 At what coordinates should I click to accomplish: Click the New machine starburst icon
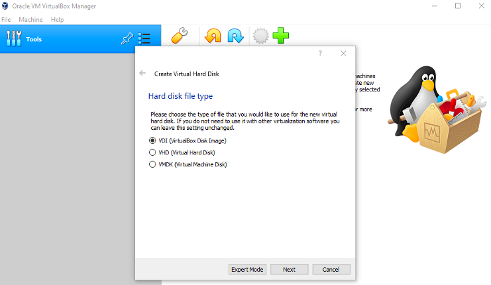(x=260, y=36)
